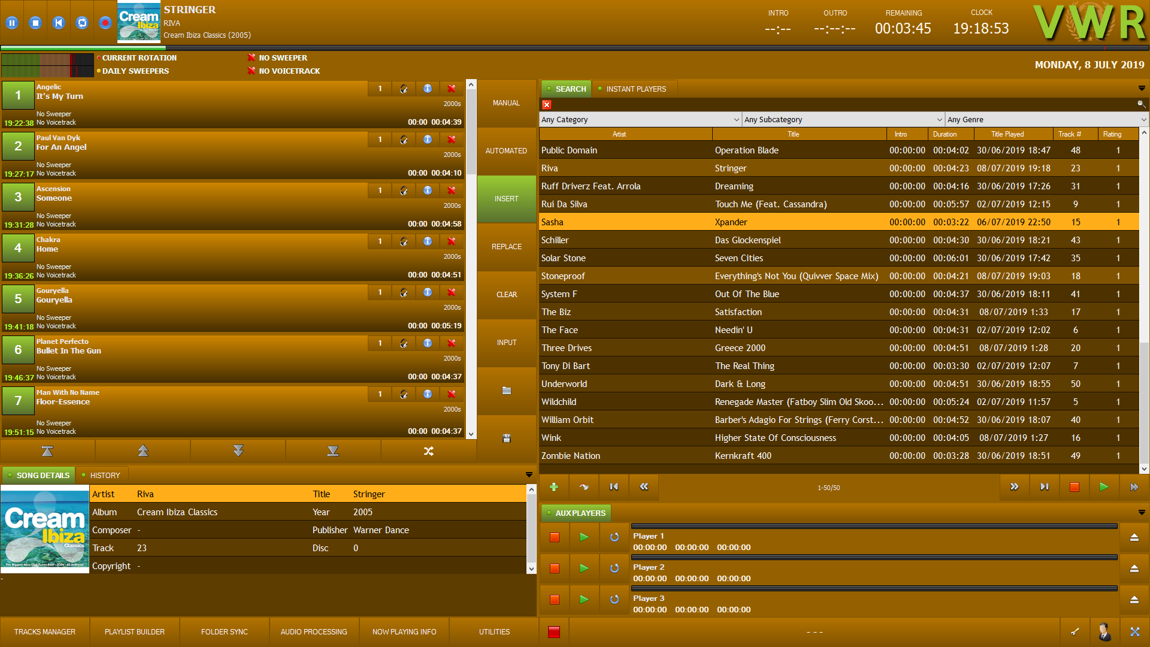
Task: Open the Any Category dropdown
Action: [x=640, y=120]
